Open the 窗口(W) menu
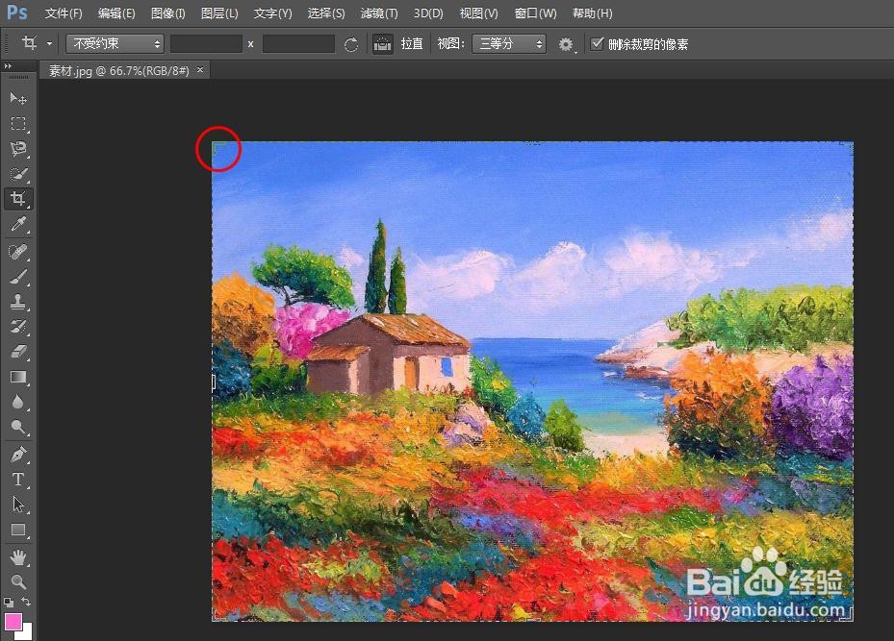Viewport: 894px width, 641px height. [535, 13]
